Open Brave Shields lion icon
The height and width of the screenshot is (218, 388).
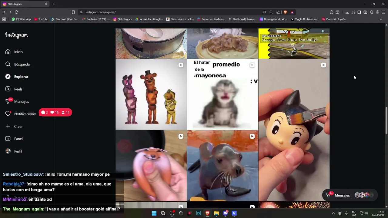[285, 12]
